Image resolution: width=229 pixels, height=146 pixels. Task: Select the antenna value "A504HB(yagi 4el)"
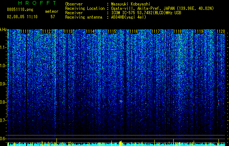pyautogui.click(x=129, y=17)
